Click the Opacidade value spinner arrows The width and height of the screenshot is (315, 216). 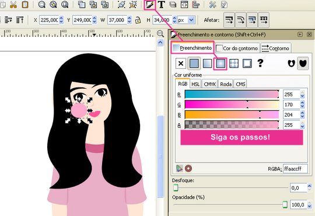309,205
